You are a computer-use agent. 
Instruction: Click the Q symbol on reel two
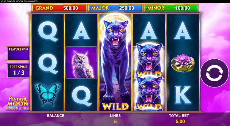(82, 96)
